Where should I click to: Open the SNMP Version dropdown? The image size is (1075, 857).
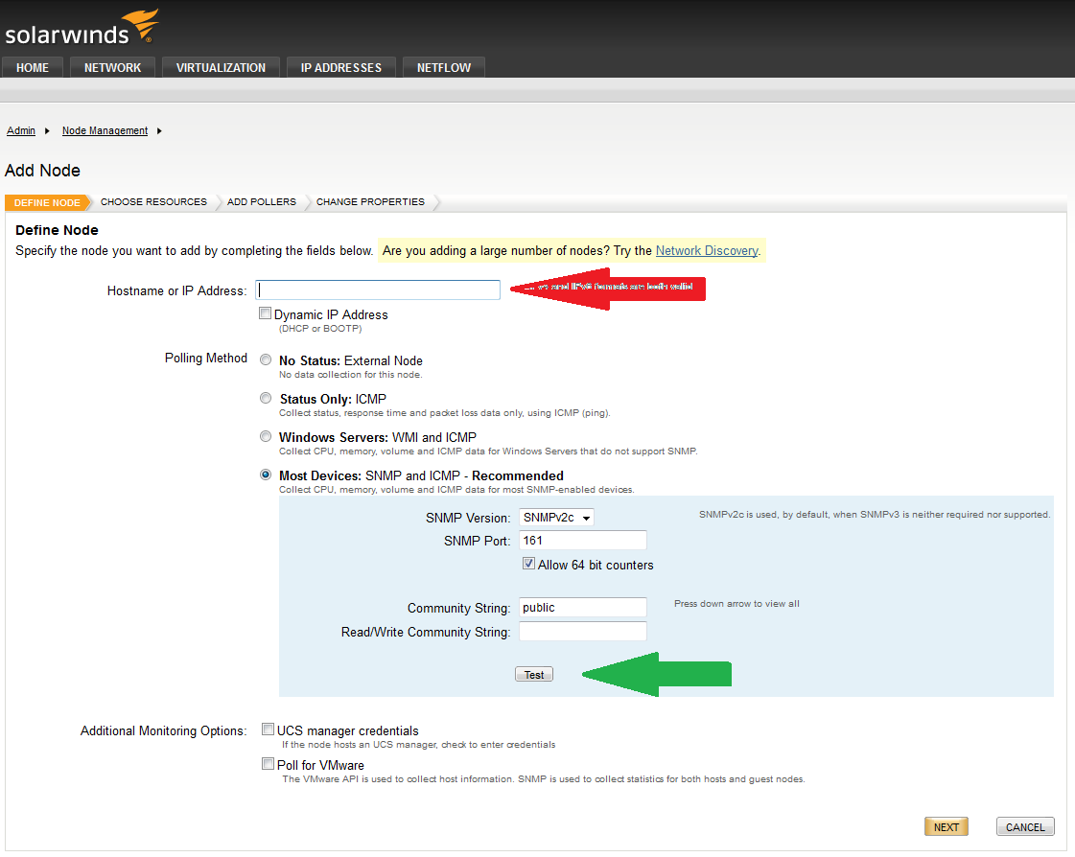556,518
